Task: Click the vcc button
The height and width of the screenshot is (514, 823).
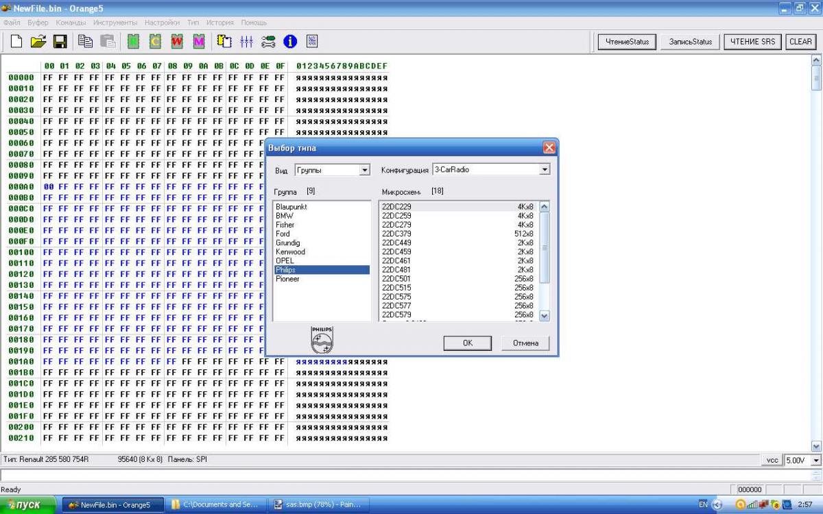Action: click(x=772, y=460)
